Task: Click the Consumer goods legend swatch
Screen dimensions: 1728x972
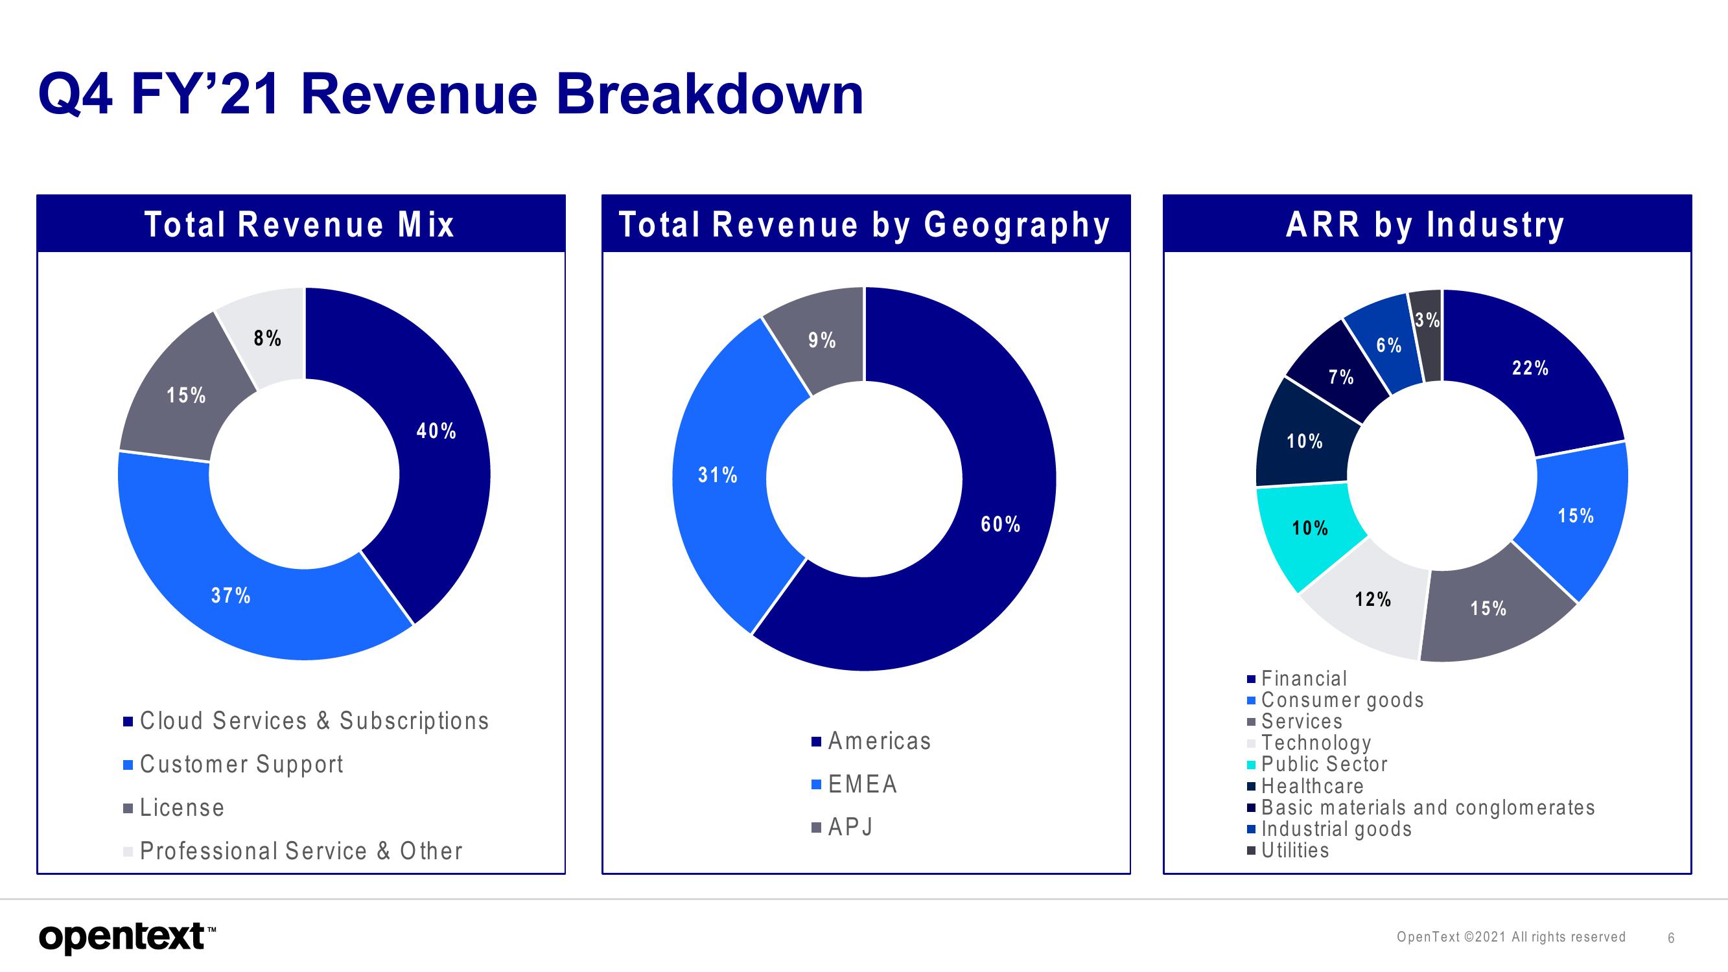Action: click(x=1251, y=701)
